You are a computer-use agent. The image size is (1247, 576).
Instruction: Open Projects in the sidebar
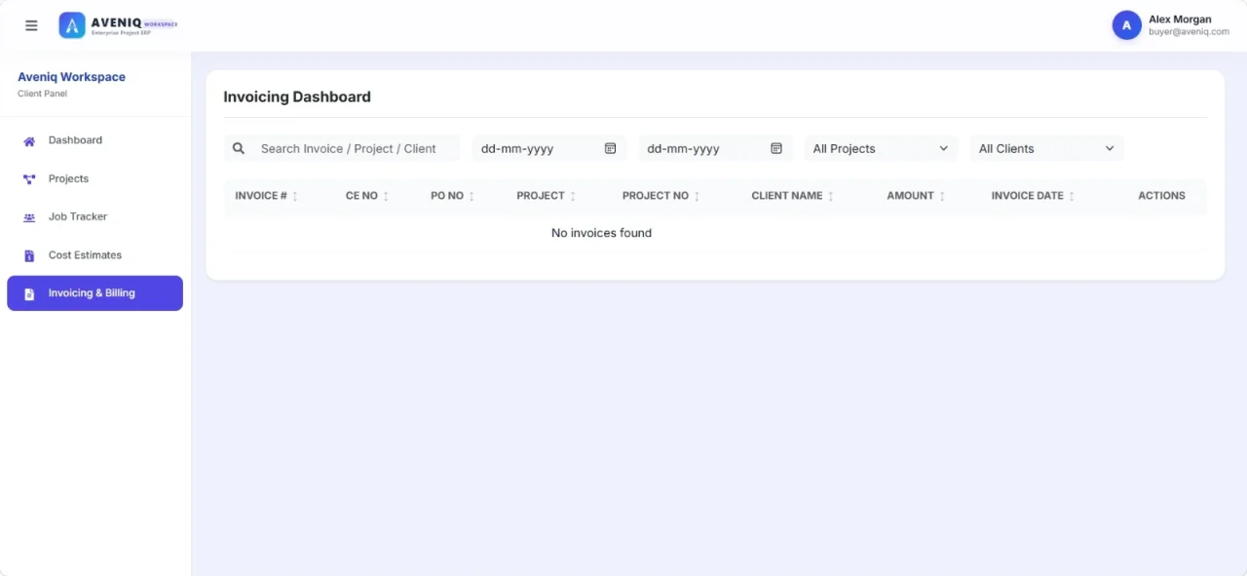pos(94,178)
